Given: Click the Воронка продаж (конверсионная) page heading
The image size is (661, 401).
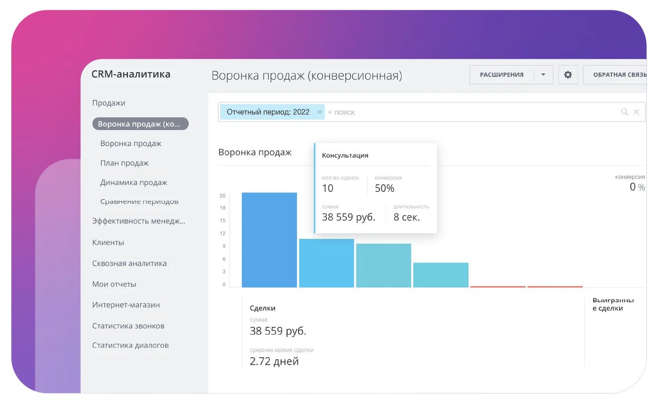Looking at the screenshot, I should (x=307, y=76).
